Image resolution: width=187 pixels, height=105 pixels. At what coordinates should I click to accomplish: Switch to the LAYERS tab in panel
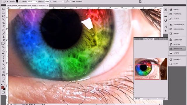click(x=157, y=39)
